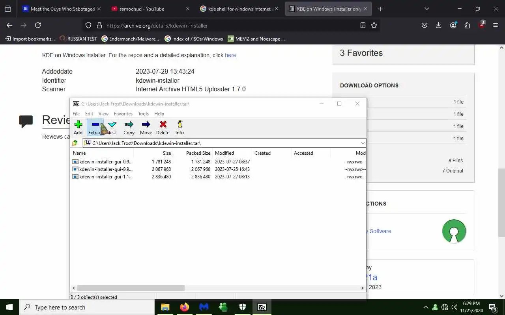
Task: Click the Info toolbar button in 7-Zip
Action: pos(180,128)
